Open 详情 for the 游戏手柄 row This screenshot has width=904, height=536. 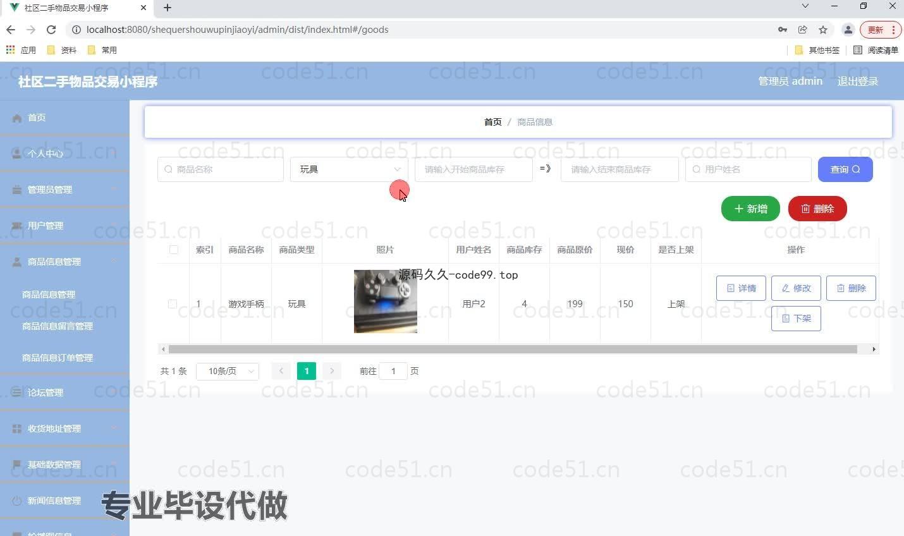pyautogui.click(x=741, y=288)
